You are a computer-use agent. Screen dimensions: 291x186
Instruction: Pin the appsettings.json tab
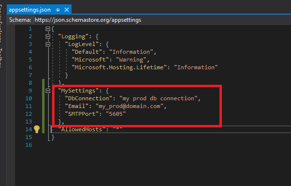(57, 10)
